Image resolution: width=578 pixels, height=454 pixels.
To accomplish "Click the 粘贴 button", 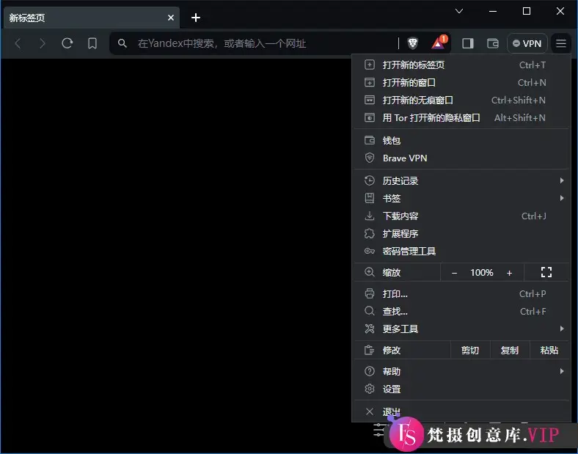I will click(x=549, y=350).
